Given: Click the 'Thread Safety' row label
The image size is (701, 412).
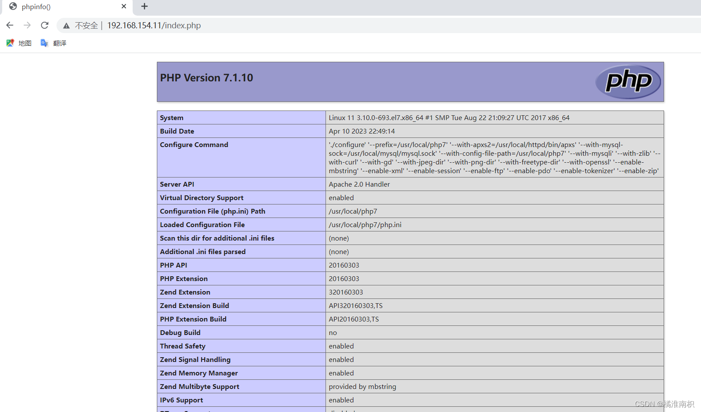Looking at the screenshot, I should coord(183,346).
